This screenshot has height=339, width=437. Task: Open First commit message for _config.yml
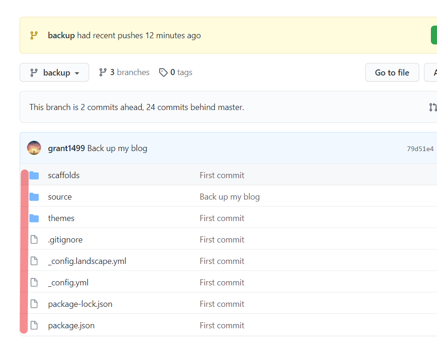point(222,283)
